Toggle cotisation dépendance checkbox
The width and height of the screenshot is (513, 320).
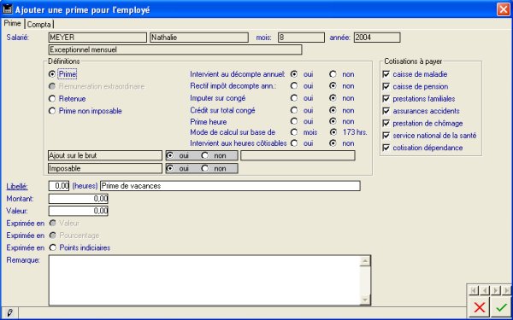[386, 148]
